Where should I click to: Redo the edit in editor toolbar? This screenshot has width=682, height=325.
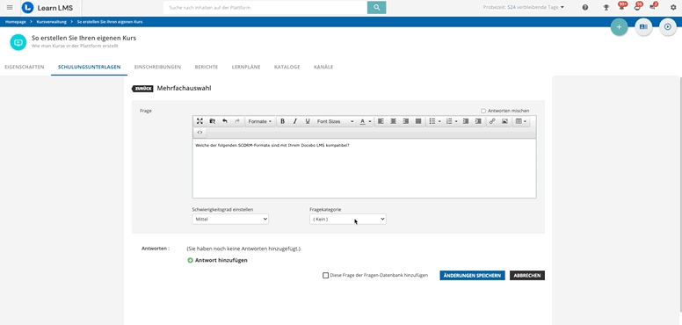click(x=237, y=121)
